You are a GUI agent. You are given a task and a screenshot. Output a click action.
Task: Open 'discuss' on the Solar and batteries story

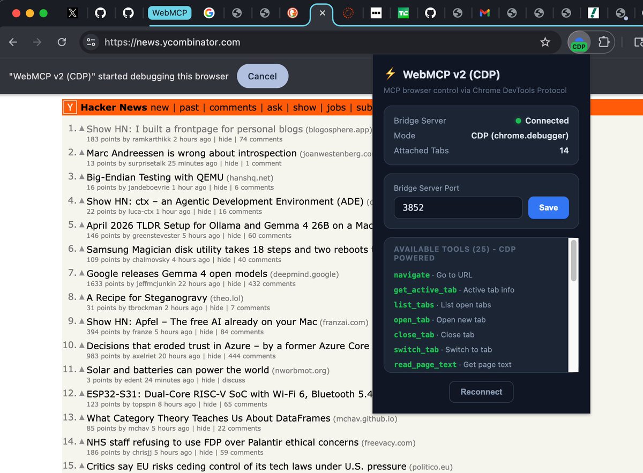click(x=234, y=380)
